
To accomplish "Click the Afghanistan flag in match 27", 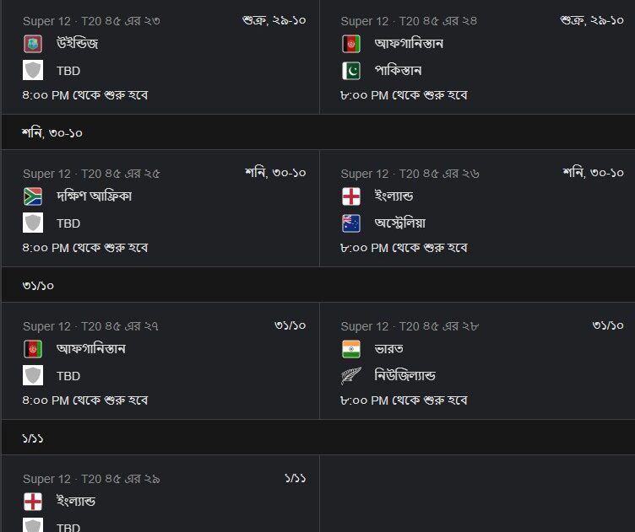I will [x=33, y=349].
